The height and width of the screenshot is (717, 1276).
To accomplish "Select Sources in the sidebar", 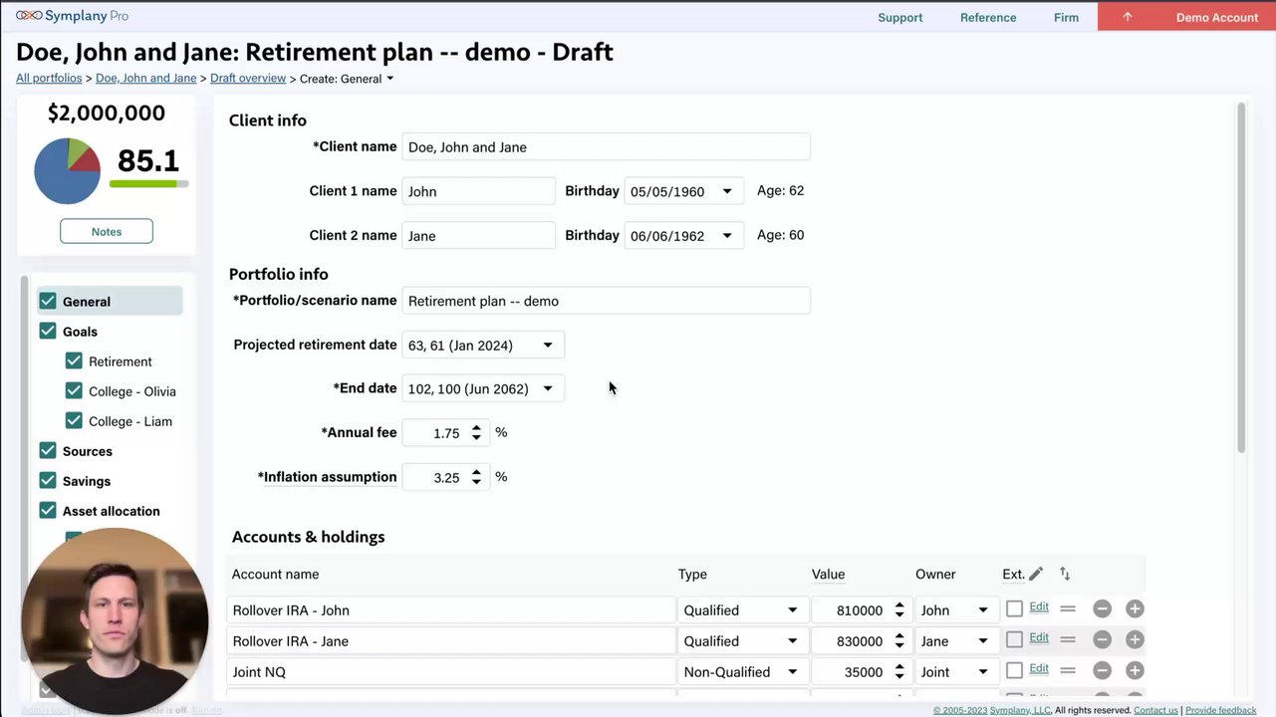I will tap(88, 451).
